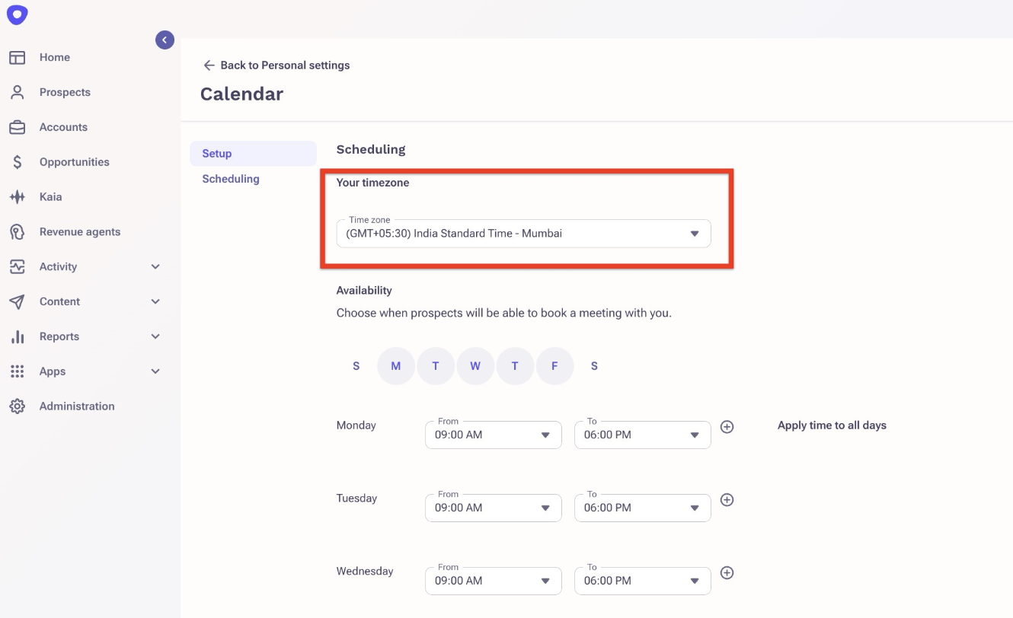1013x618 pixels.
Task: Click the Revenue agents head icon
Action: coord(17,232)
